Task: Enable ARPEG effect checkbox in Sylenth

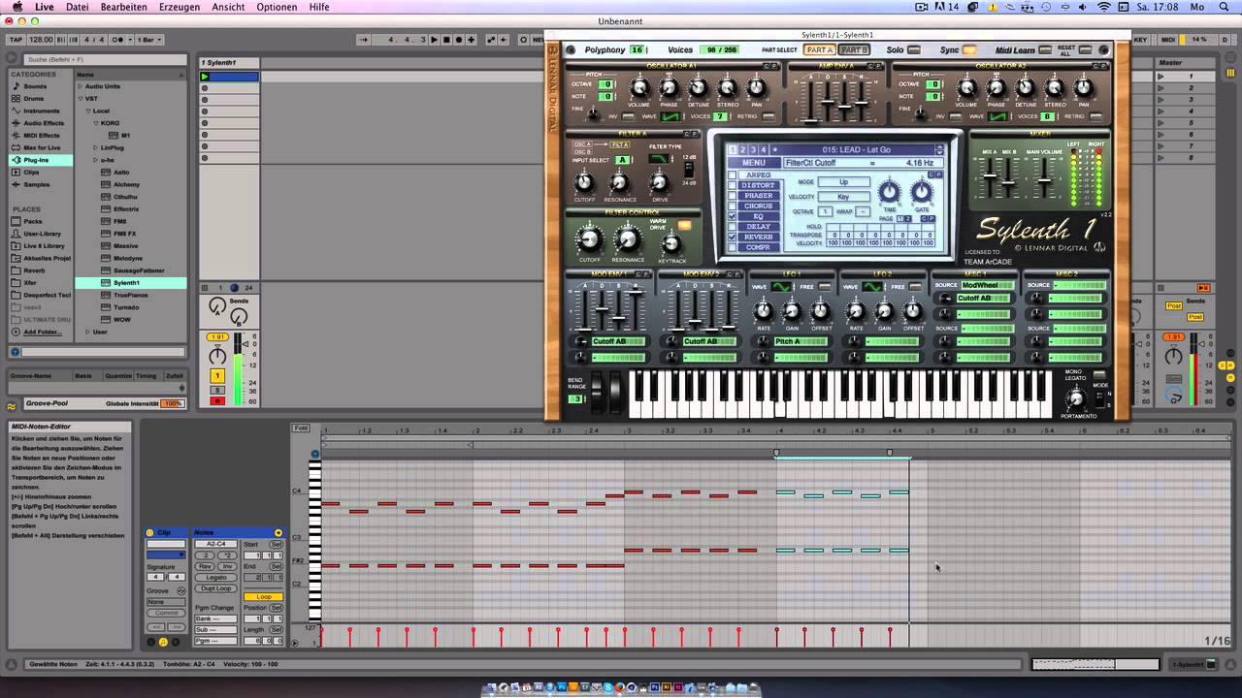Action: click(x=733, y=175)
